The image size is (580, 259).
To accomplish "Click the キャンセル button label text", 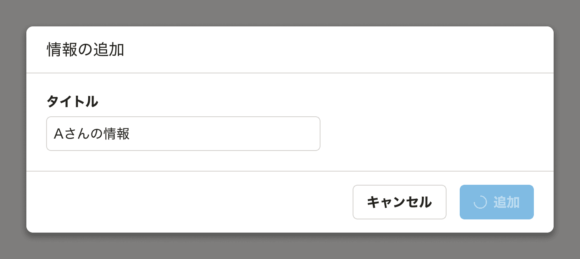I will tap(399, 202).
